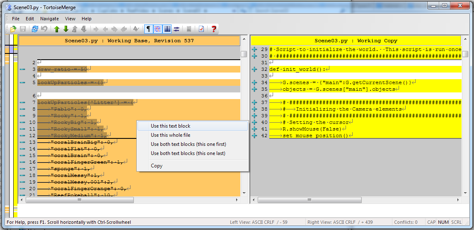This screenshot has height=230, width=474.
Task: Jump to next difference with green down arrow
Action: (x=65, y=29)
